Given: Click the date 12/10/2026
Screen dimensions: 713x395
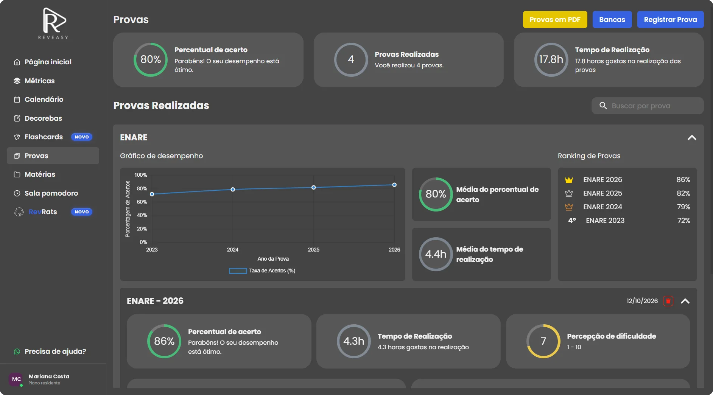Looking at the screenshot, I should 642,301.
